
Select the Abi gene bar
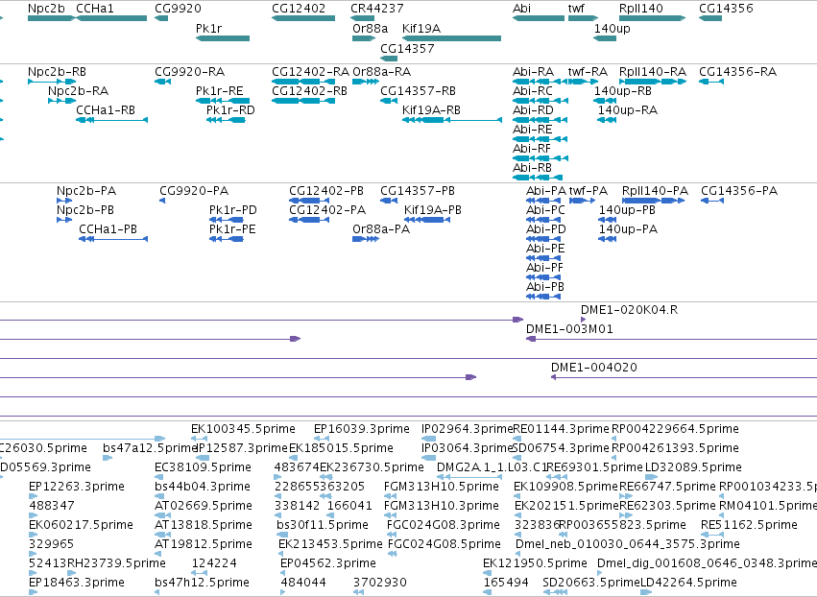[x=539, y=18]
